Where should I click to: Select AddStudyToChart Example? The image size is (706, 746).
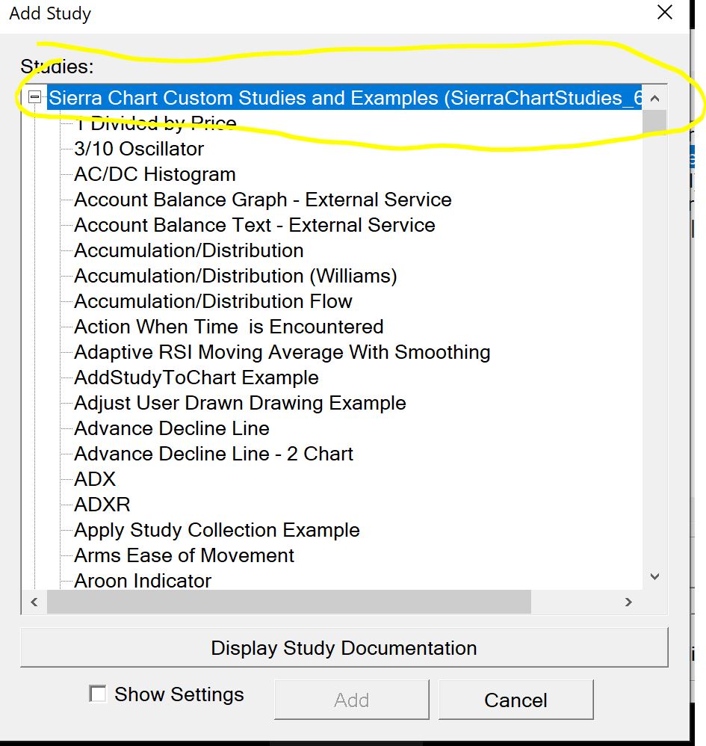196,377
